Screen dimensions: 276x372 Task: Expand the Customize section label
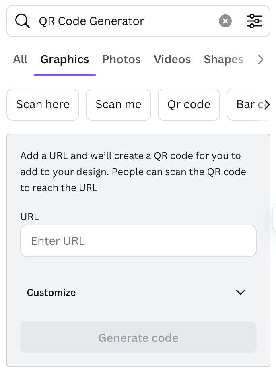tap(51, 293)
